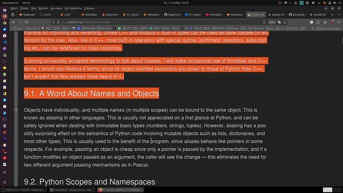The image size is (343, 193).
Task: Open the Файл menu
Action: 14,9
